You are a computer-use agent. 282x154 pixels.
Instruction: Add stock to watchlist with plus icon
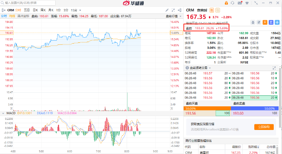(x=277, y=22)
